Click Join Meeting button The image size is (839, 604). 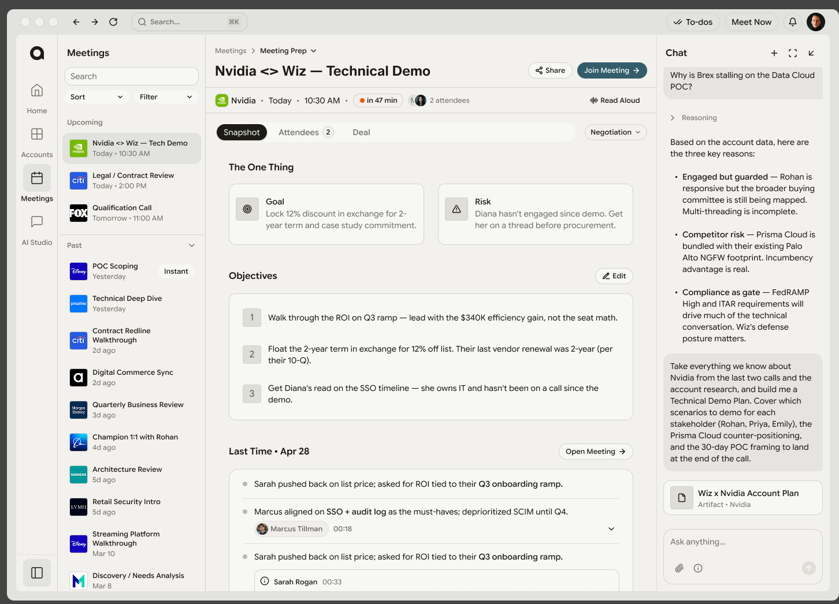612,70
